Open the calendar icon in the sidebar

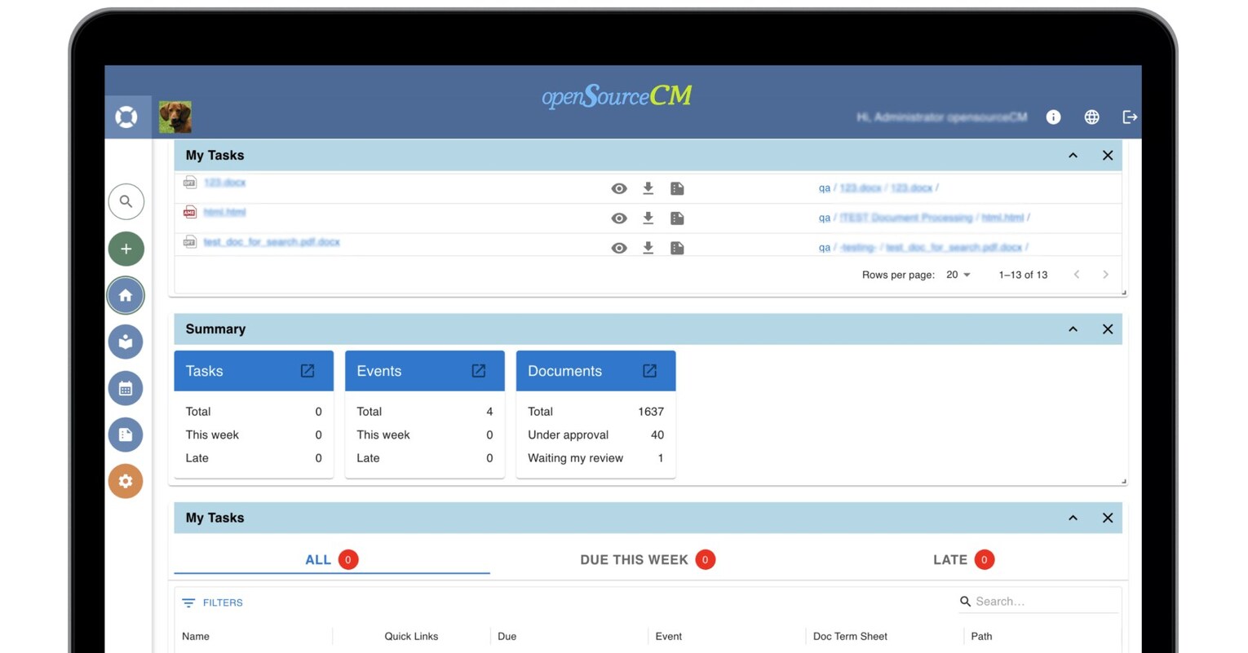(x=126, y=388)
